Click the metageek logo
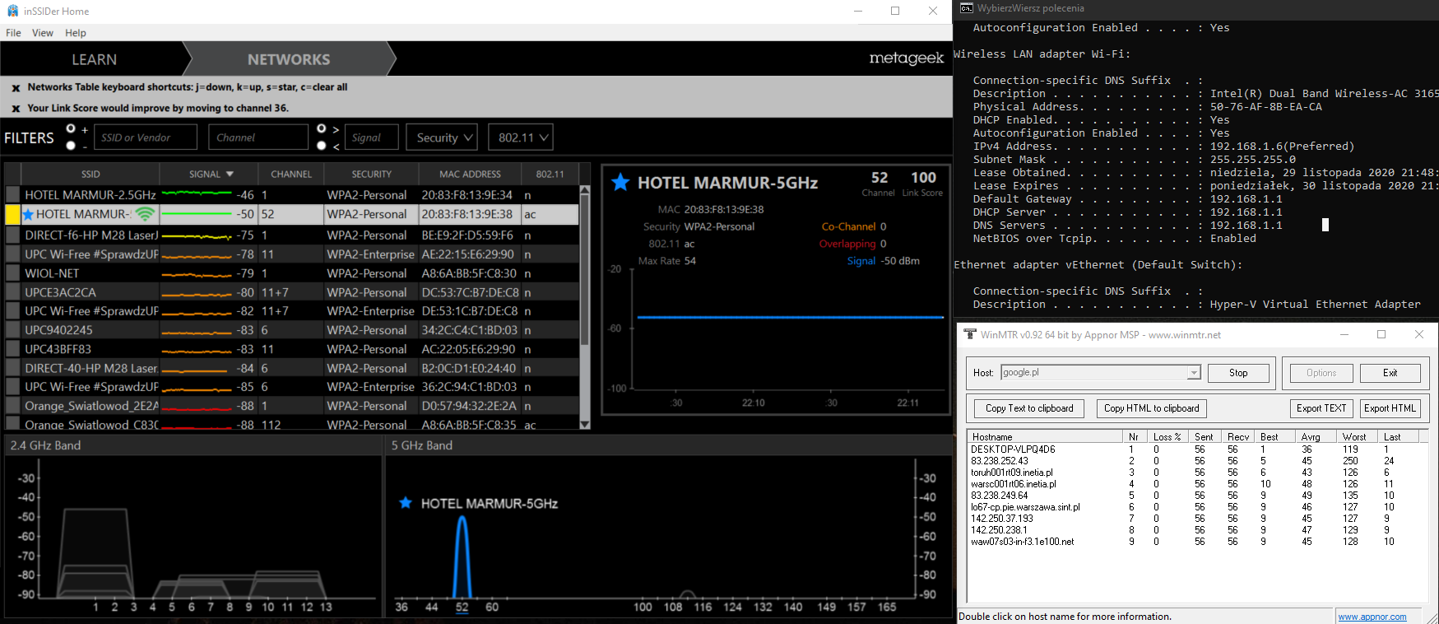This screenshot has height=624, width=1439. click(x=906, y=58)
